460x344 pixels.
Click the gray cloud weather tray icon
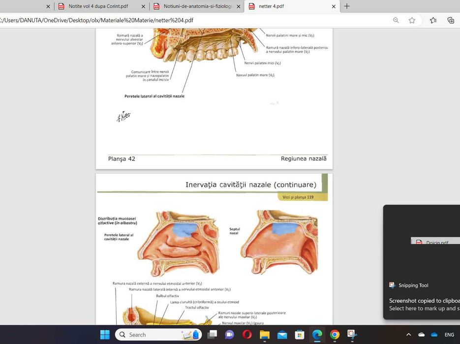(421, 335)
